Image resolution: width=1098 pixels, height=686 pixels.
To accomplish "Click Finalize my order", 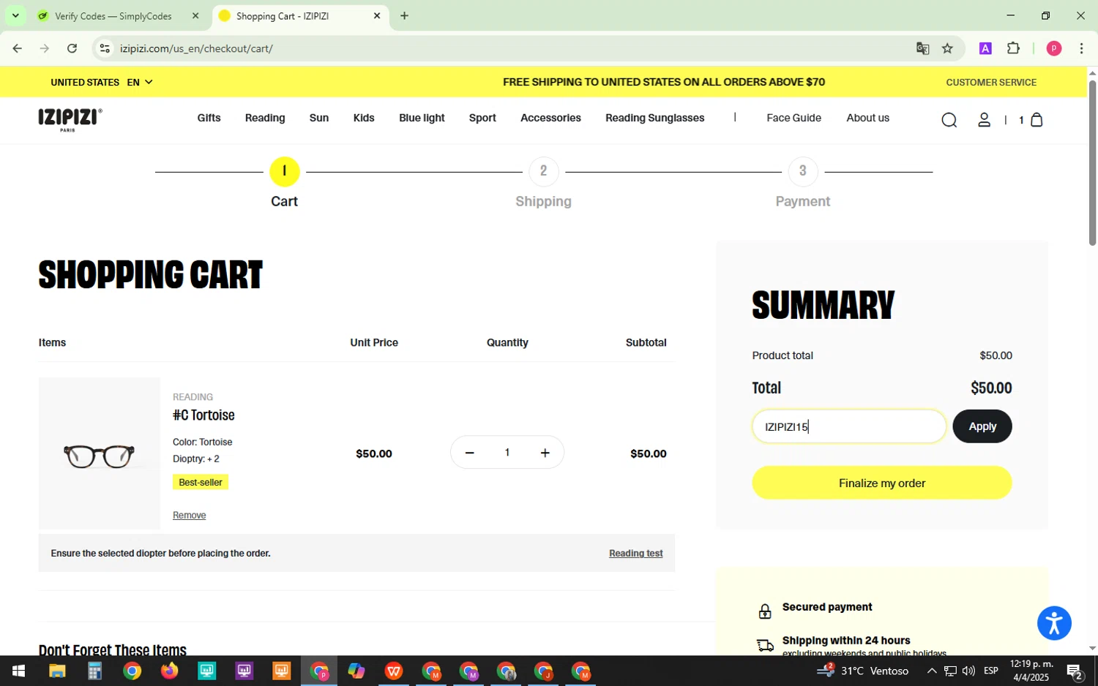I will pos(881,483).
